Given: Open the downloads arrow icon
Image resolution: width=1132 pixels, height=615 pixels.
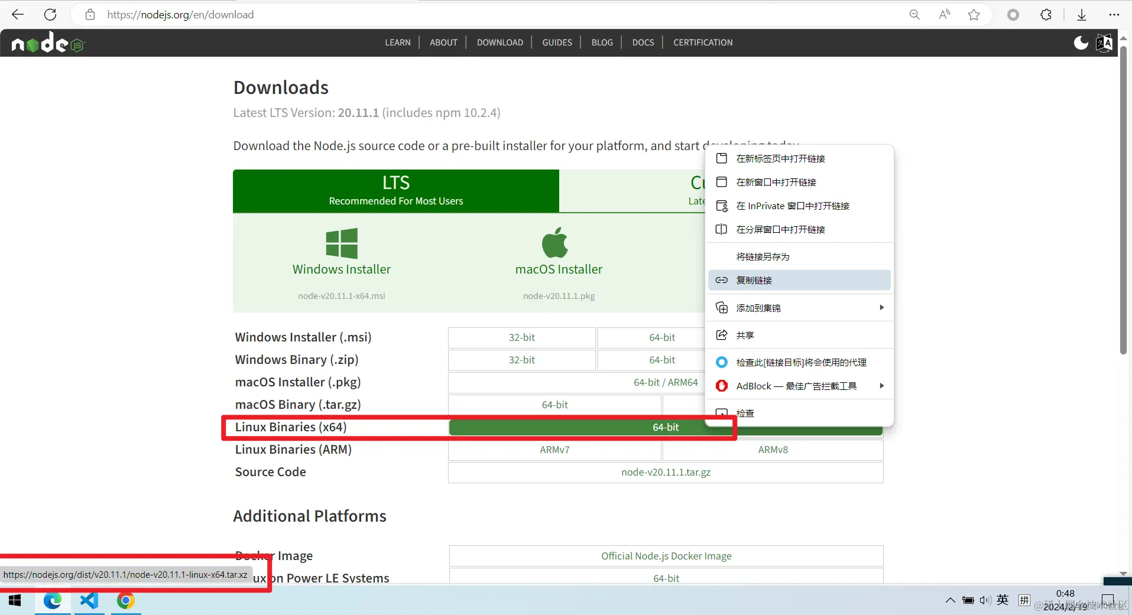Looking at the screenshot, I should click(1082, 15).
